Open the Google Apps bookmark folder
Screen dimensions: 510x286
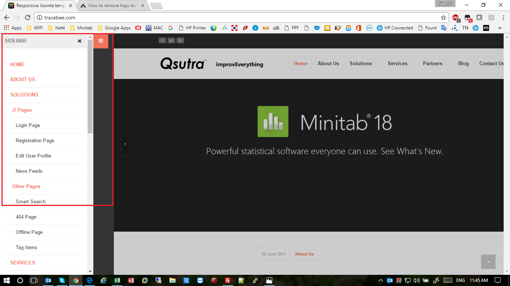tap(114, 28)
